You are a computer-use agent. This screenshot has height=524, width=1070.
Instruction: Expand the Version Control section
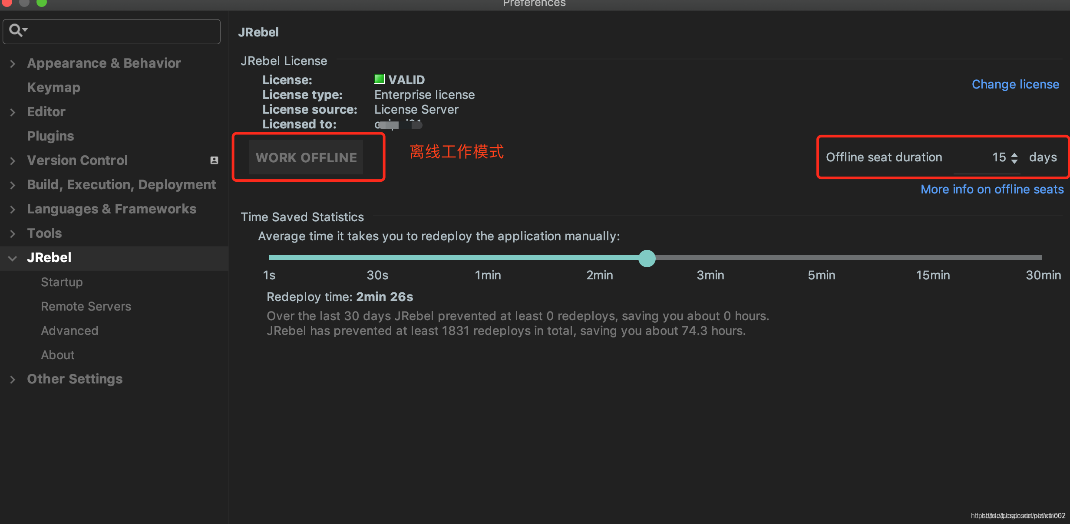(x=13, y=160)
